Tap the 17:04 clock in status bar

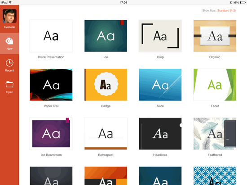(x=123, y=3)
